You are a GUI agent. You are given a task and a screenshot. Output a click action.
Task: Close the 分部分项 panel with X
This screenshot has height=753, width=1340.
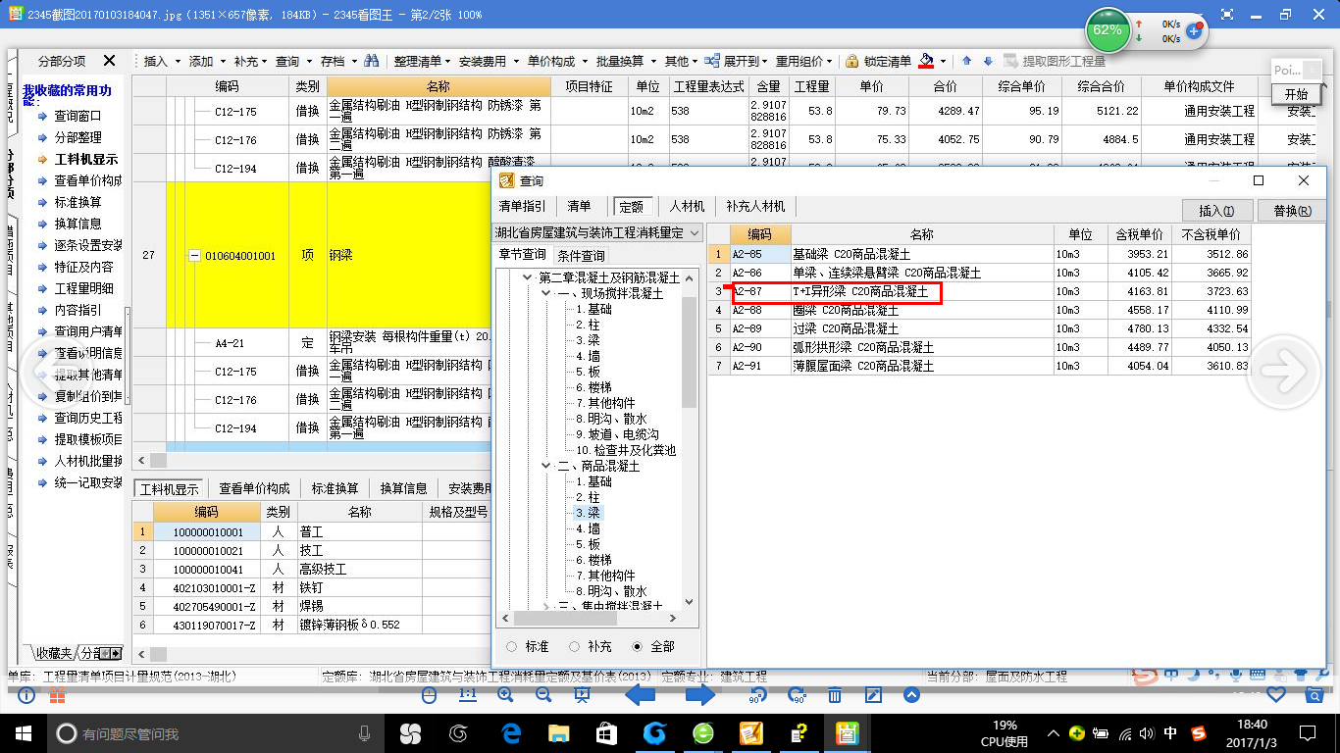coord(110,61)
